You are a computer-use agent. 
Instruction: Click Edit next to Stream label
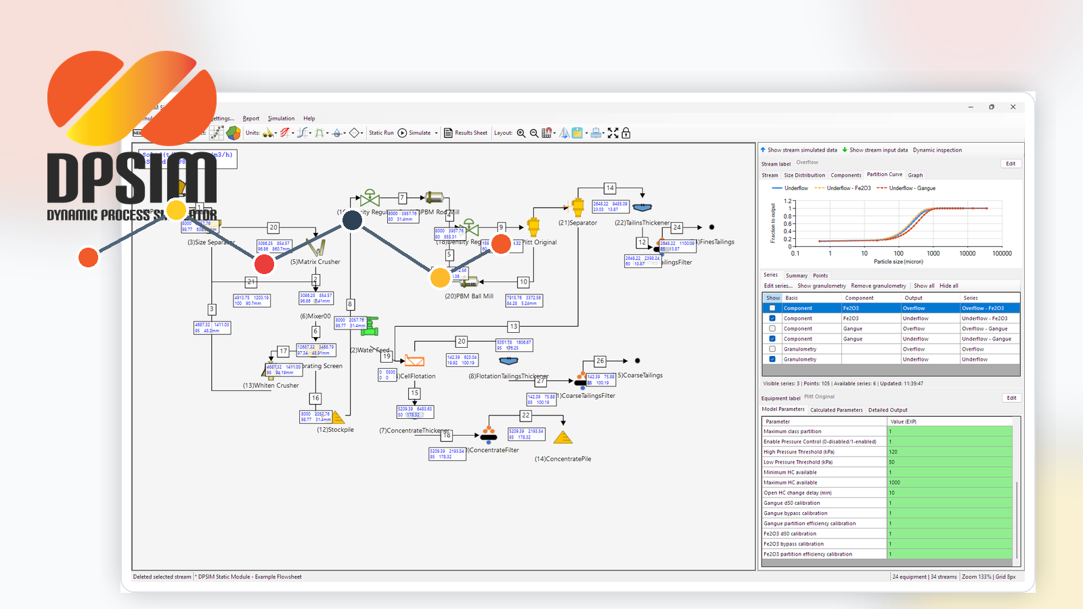tap(1011, 164)
